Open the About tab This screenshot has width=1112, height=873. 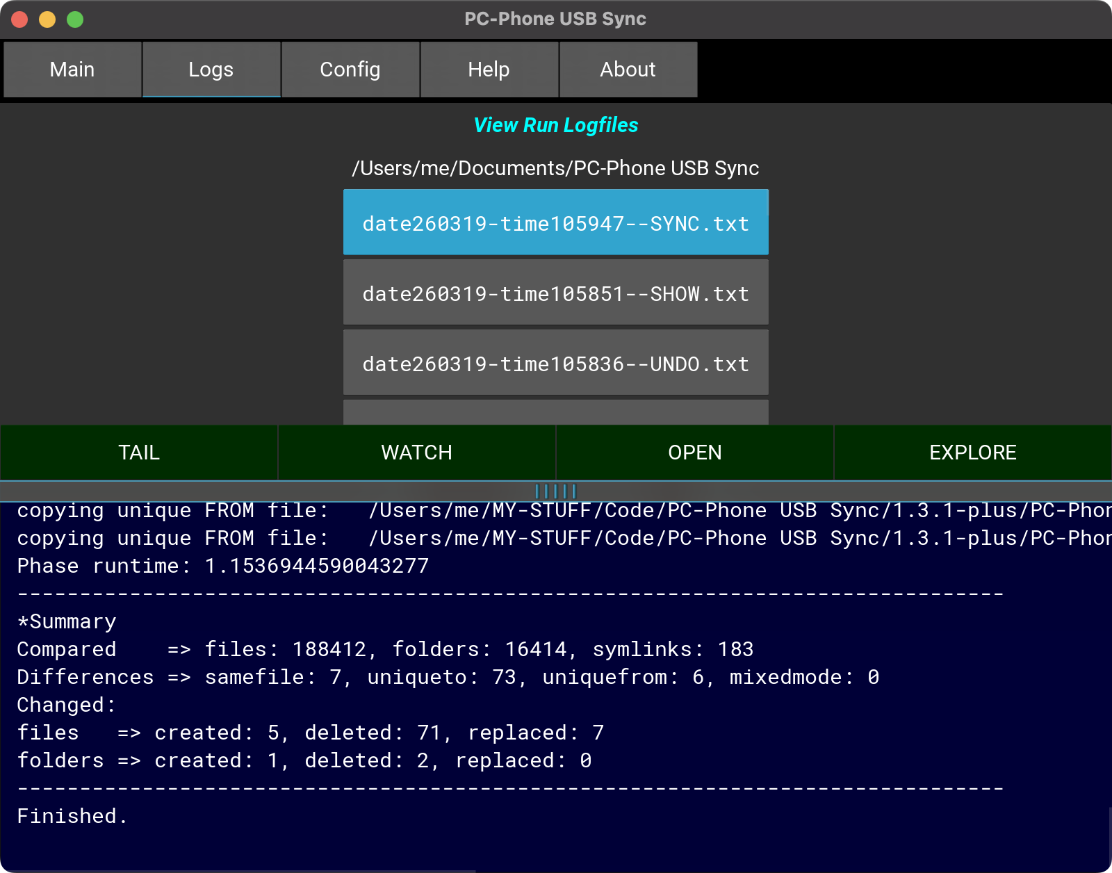[x=628, y=70]
